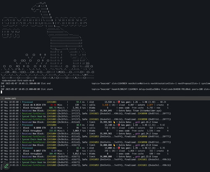The image size is (210, 172).
Task: Click the 'Synced Chain Head to 22431084' line
Action: 51,139
